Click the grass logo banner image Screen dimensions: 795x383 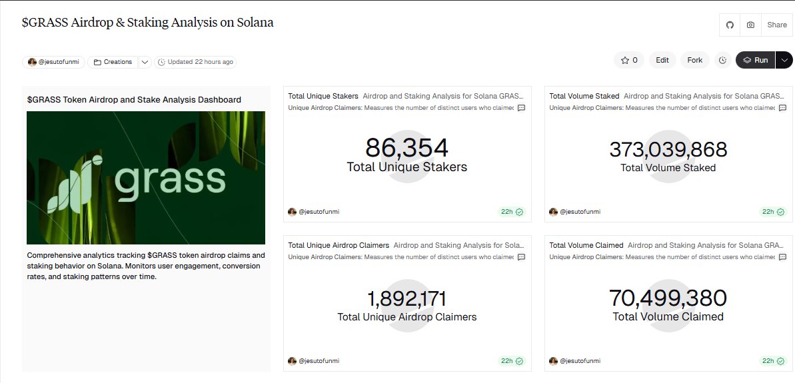click(146, 178)
